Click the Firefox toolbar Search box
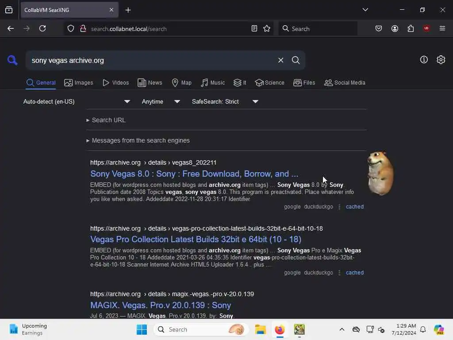The height and width of the screenshot is (340, 453). [318, 28]
